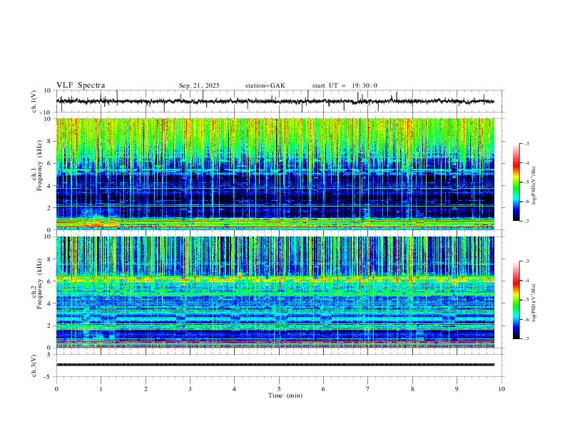This screenshot has width=565, height=436.
Task: Select the "start UT = 19:30:0" text
Action: (x=345, y=85)
